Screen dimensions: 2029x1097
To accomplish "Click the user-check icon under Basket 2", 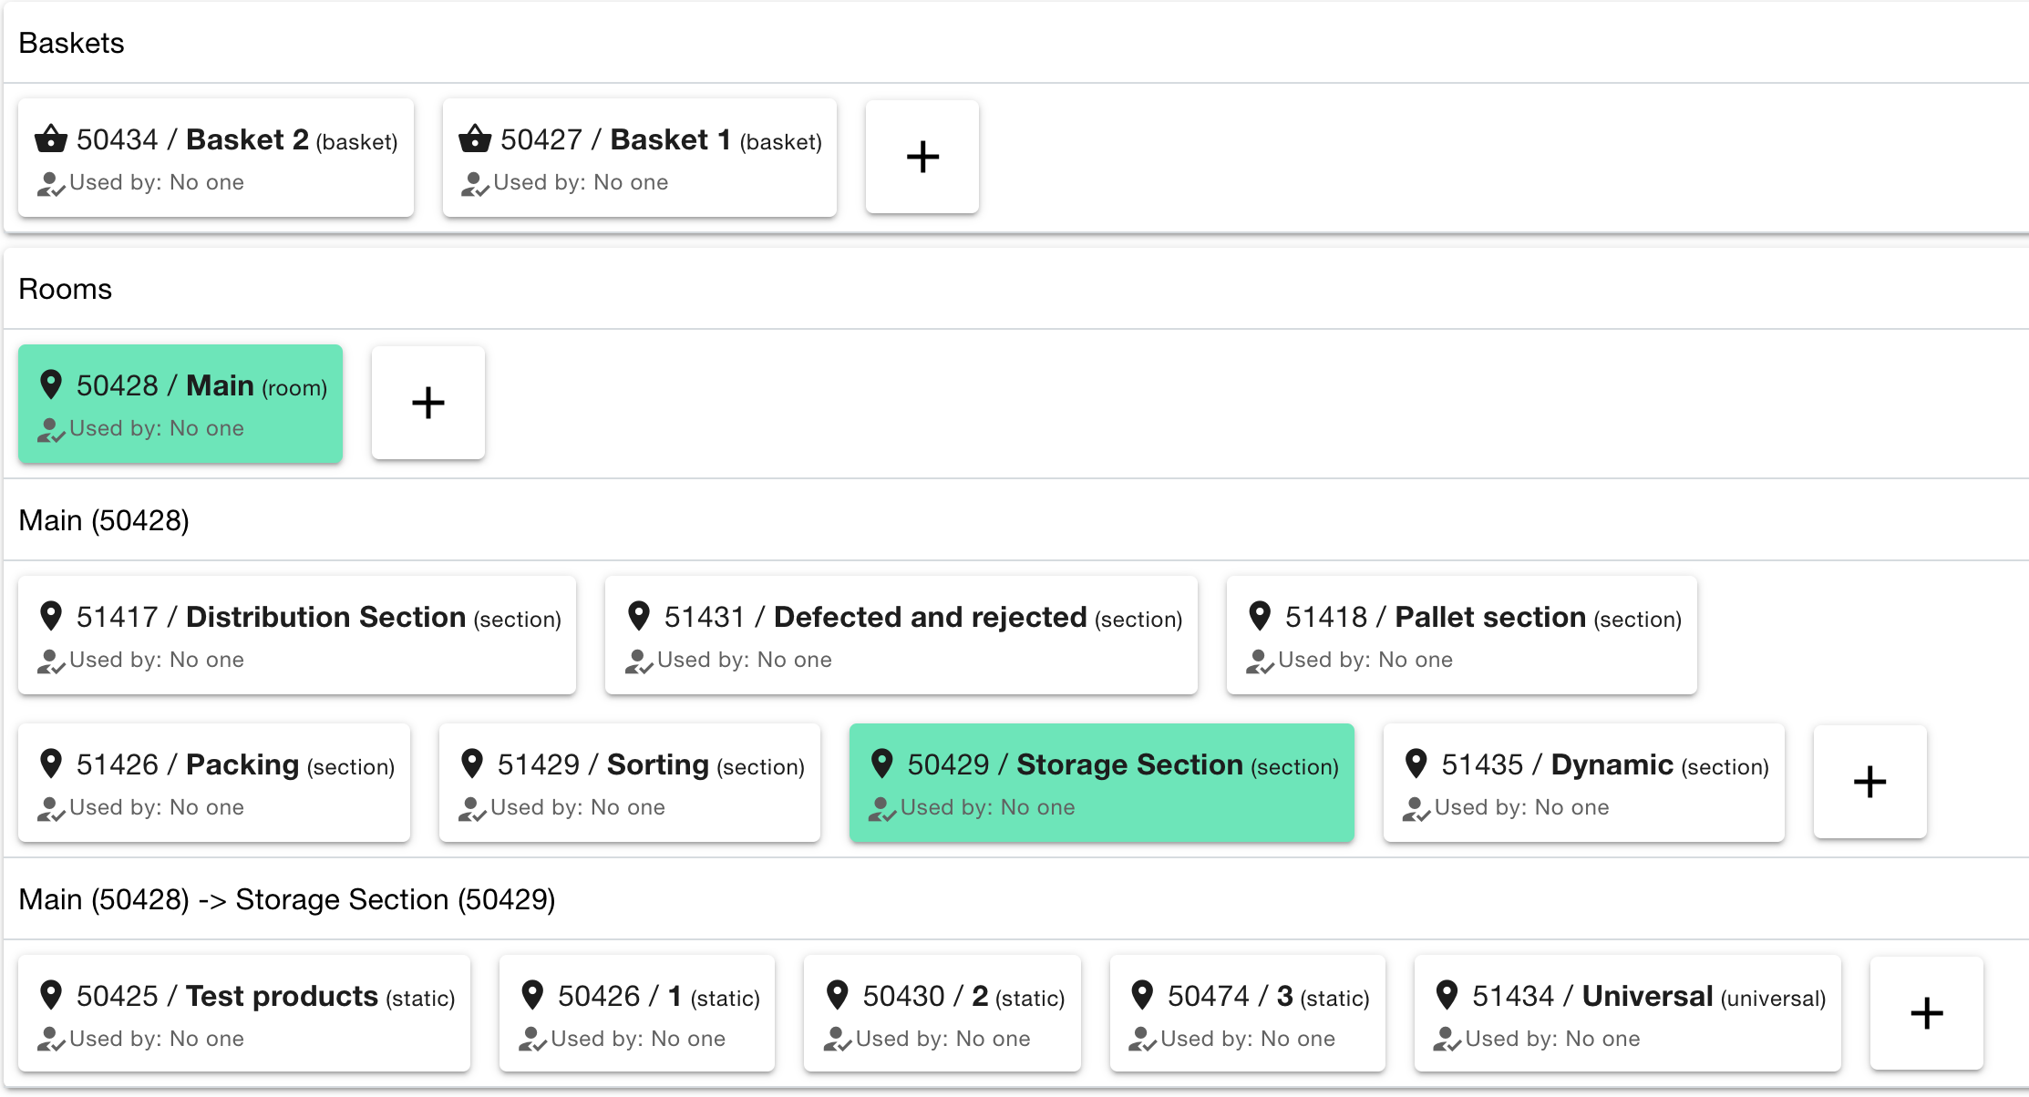I will pyautogui.click(x=50, y=184).
